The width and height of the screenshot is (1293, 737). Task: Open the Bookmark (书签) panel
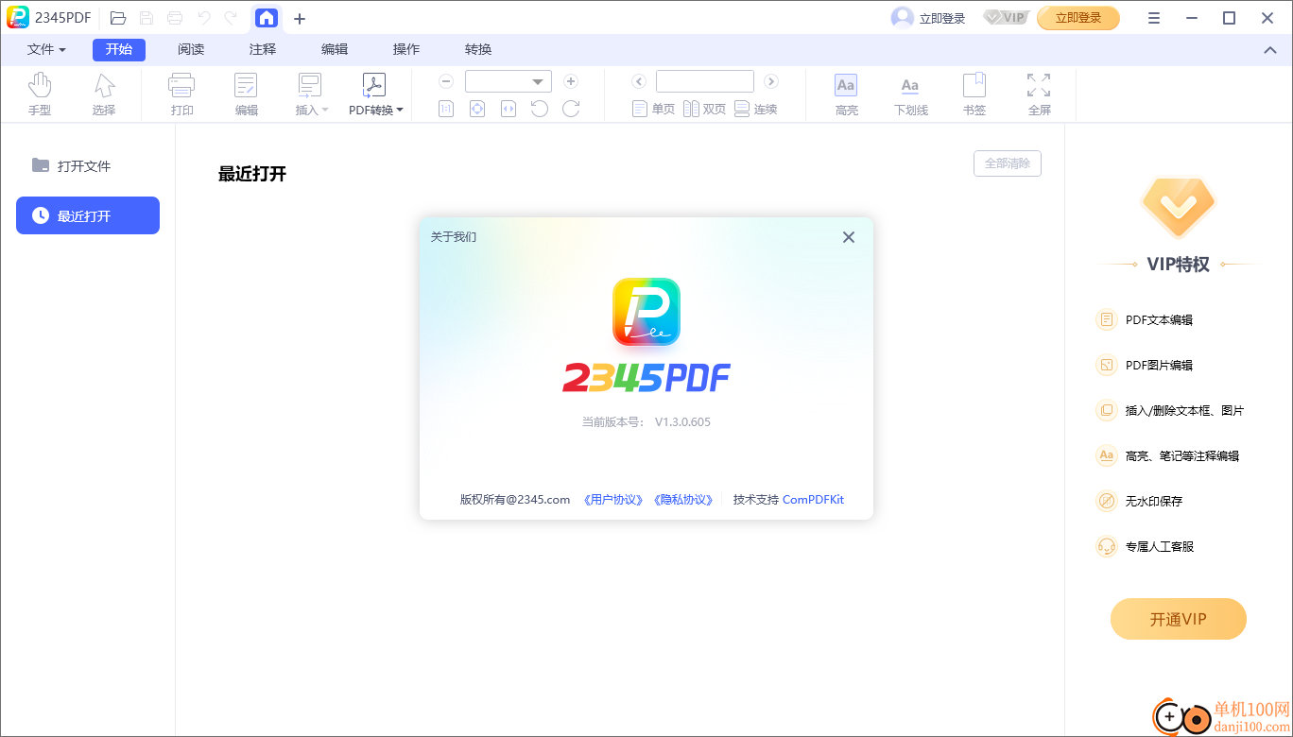(x=974, y=94)
